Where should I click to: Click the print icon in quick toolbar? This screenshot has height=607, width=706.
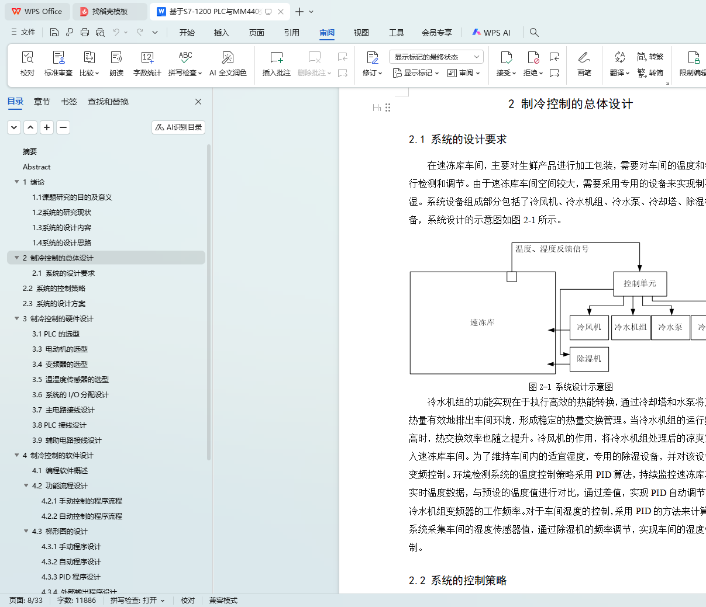85,32
